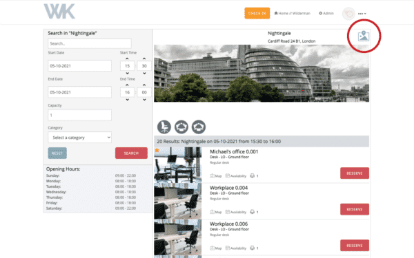Increase the end time minutes
The image size is (414, 258).
144,85
